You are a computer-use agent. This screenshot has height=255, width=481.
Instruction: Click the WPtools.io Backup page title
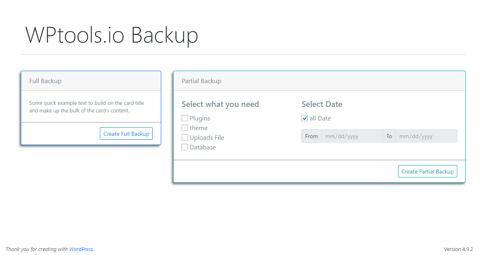point(112,35)
